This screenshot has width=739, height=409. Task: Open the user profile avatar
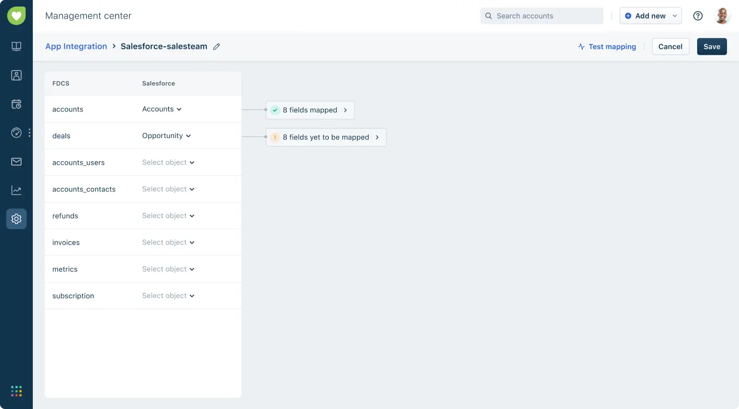[722, 16]
